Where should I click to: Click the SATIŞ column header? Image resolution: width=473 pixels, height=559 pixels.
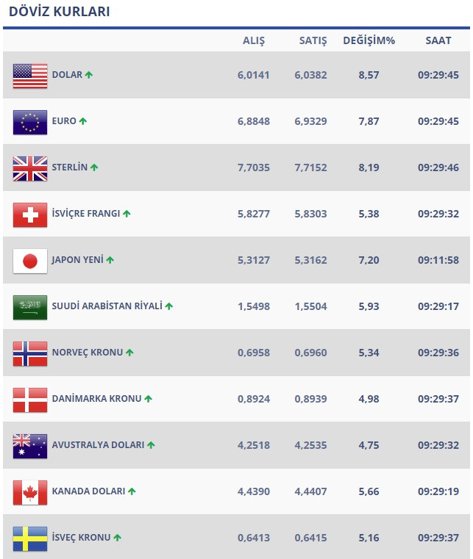pos(313,40)
